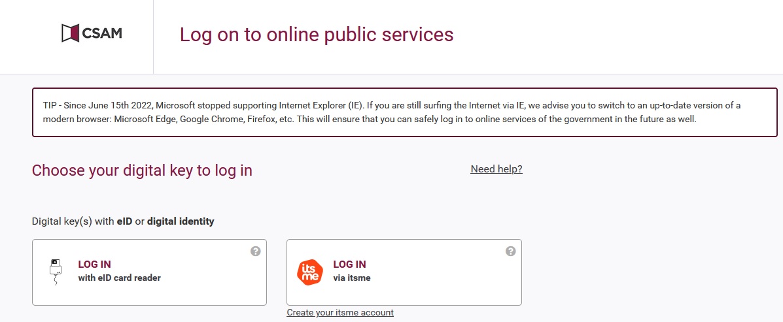Screen dimensions: 783x322
Task: Click the 'Digital key(s) with' label text
Action: [73, 221]
